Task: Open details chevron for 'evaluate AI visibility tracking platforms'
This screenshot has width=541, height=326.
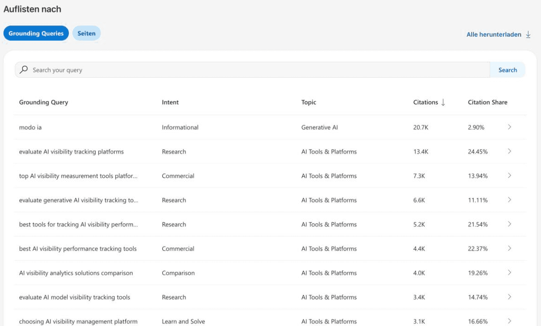Action: tap(509, 151)
